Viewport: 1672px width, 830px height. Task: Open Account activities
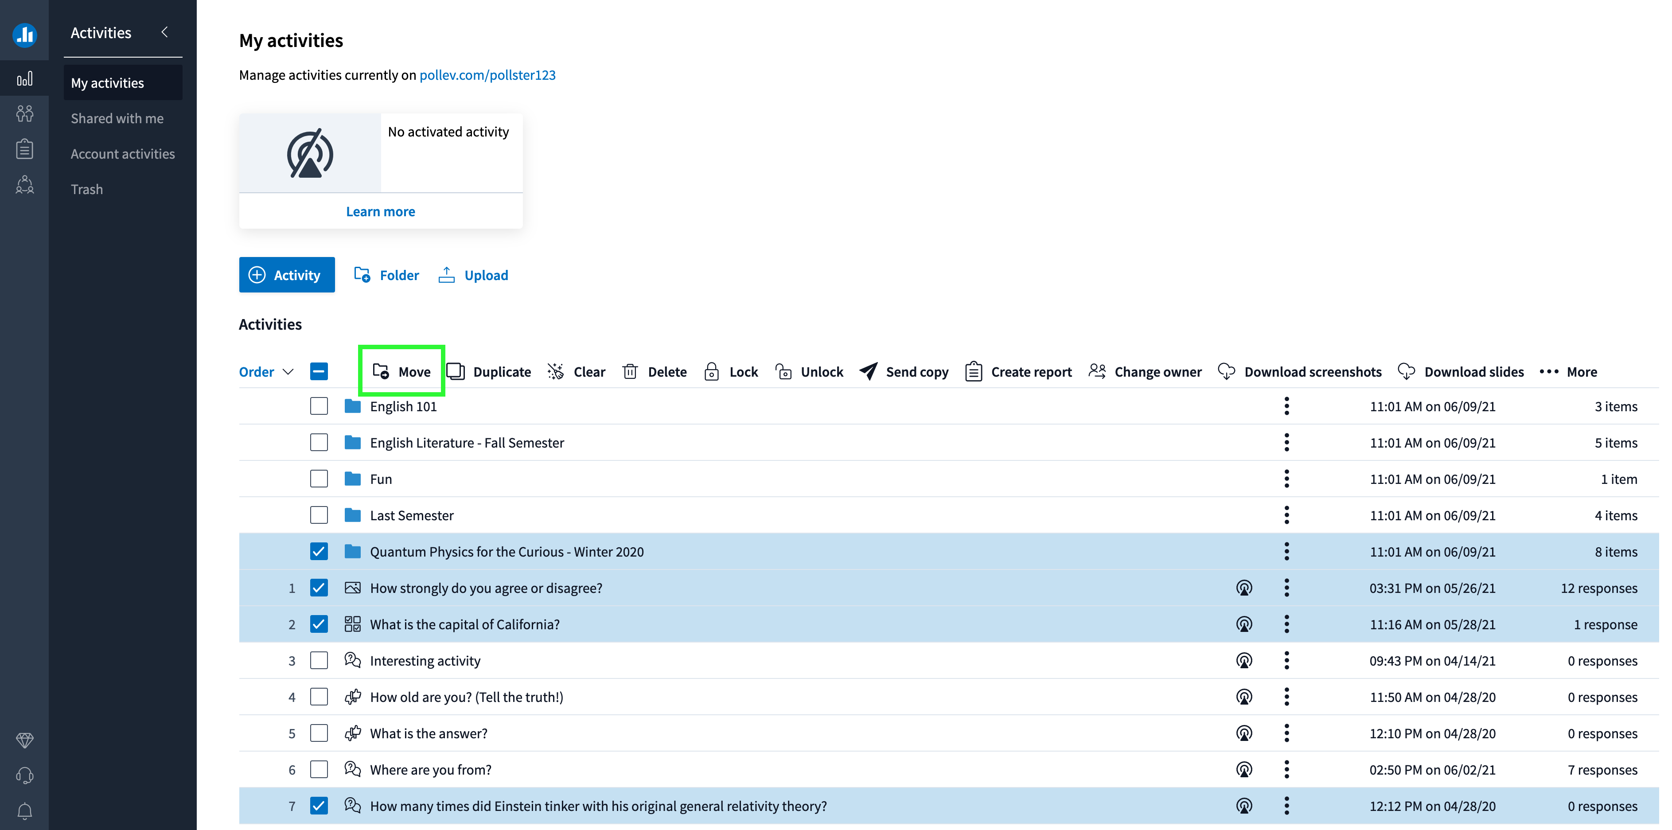click(123, 154)
